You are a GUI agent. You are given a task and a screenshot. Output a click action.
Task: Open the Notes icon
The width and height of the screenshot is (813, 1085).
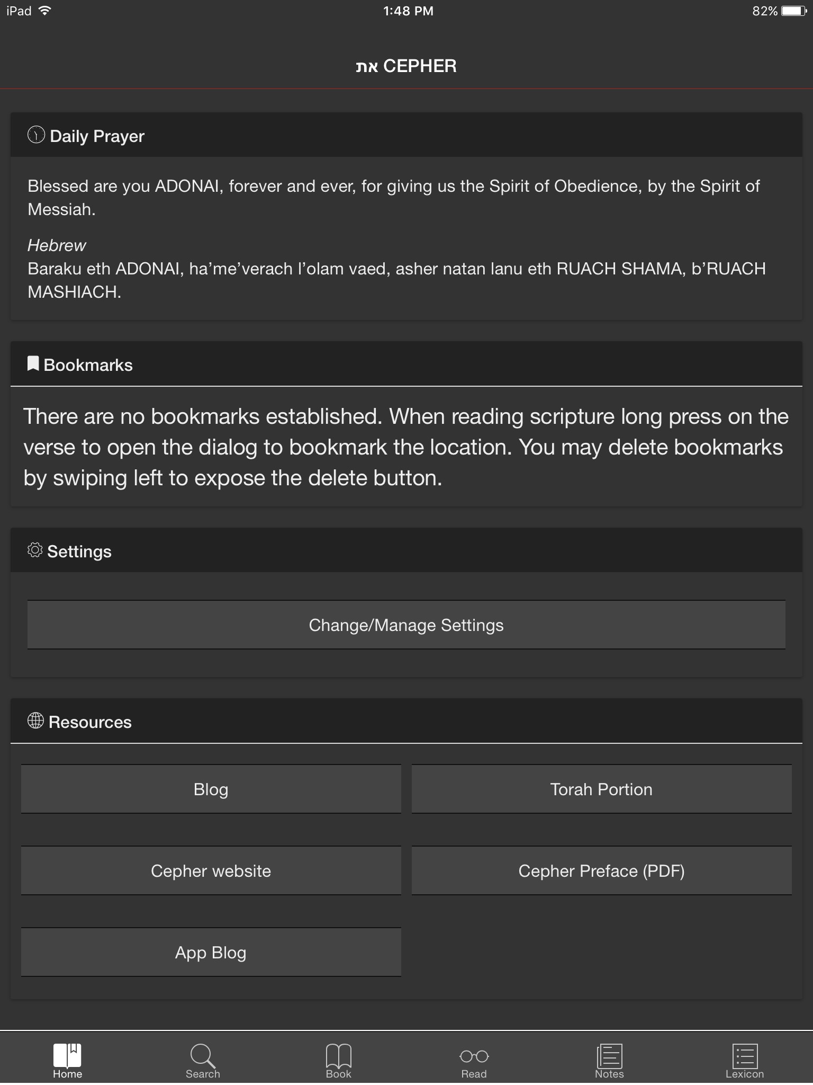(609, 1055)
